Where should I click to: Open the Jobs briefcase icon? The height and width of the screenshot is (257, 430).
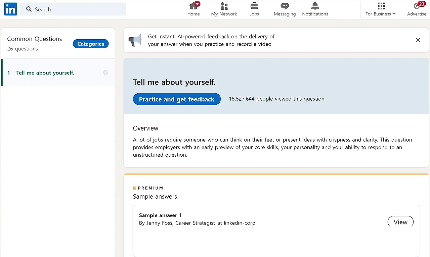254,6
